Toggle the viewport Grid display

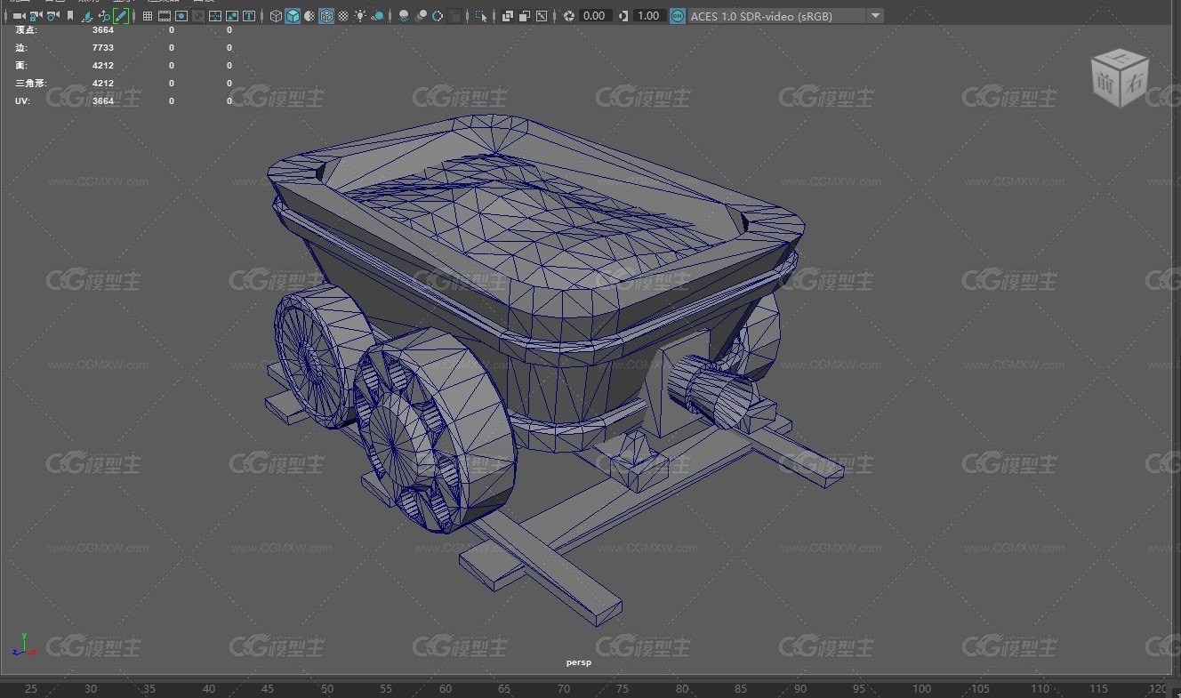(148, 16)
